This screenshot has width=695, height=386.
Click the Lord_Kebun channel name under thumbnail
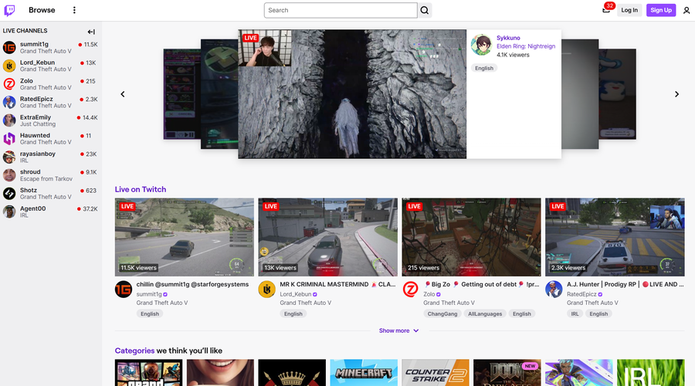(x=295, y=294)
